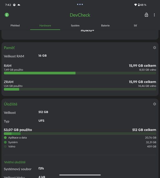The width and height of the screenshot is (160, 178).
Task: Tap the 512 GB Velikost value
Action: (x=43, y=112)
